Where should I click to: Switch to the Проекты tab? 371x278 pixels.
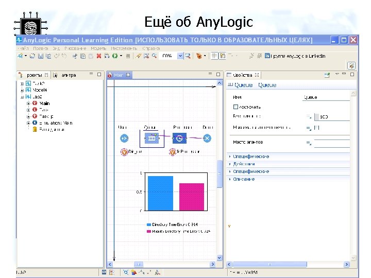click(x=33, y=75)
